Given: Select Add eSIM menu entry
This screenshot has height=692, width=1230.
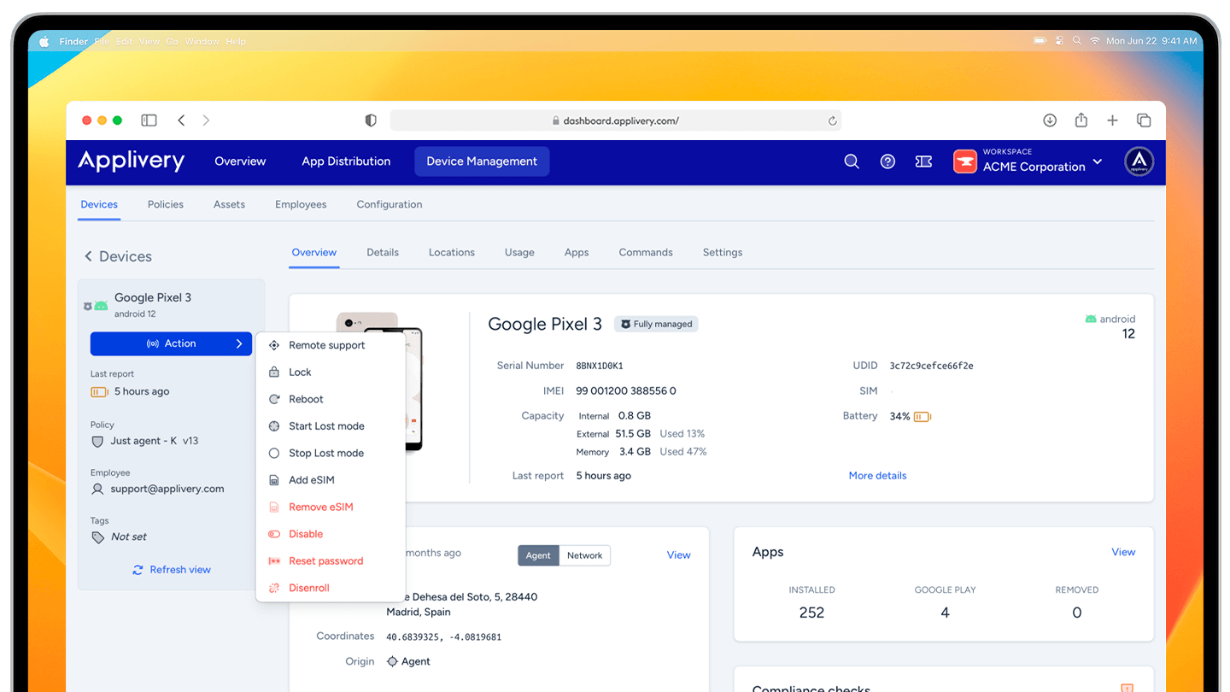Looking at the screenshot, I should [330, 480].
